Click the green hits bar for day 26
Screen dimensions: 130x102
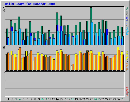pyautogui.click(x=103, y=26)
